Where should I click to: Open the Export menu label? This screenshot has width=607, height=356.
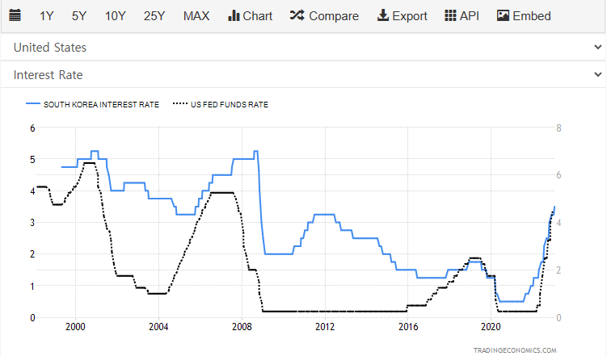410,16
